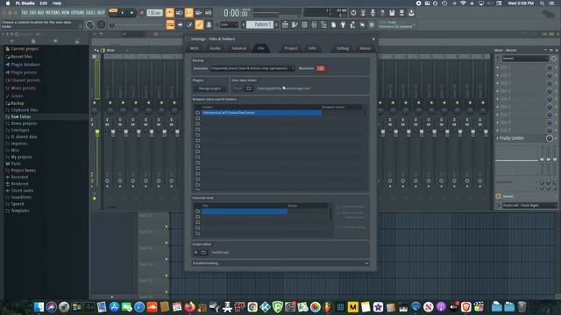This screenshot has width=561, height=315.
Task: Open the TOOLS menu in FL Studio
Action: tap(90, 12)
